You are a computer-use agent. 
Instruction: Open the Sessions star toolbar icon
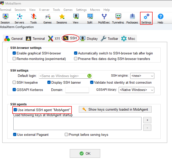click(x=62, y=19)
